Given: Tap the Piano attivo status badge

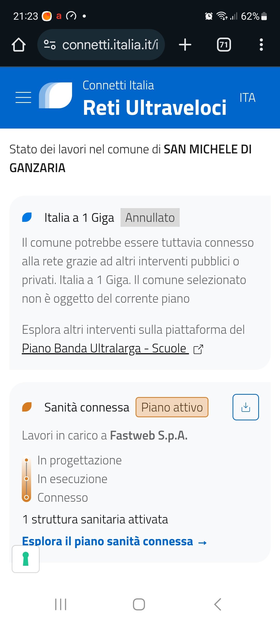Looking at the screenshot, I should 172,407.
